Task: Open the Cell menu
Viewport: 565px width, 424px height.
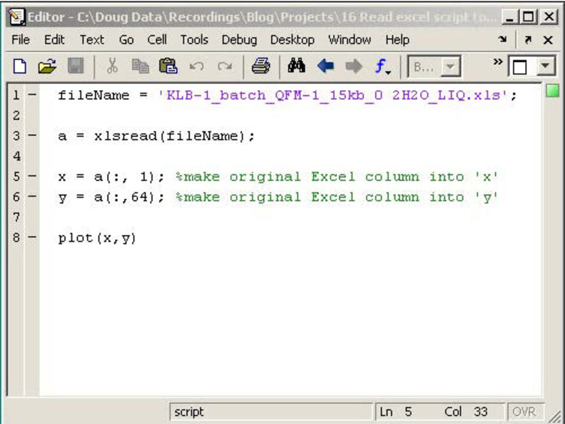Action: [x=157, y=40]
